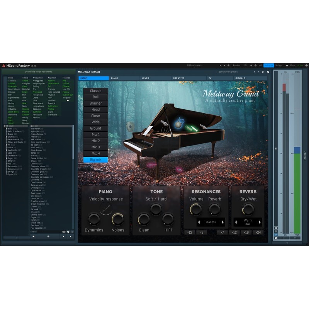Select the previous reverb before Warm hall
309x309 pixels.
236,222
